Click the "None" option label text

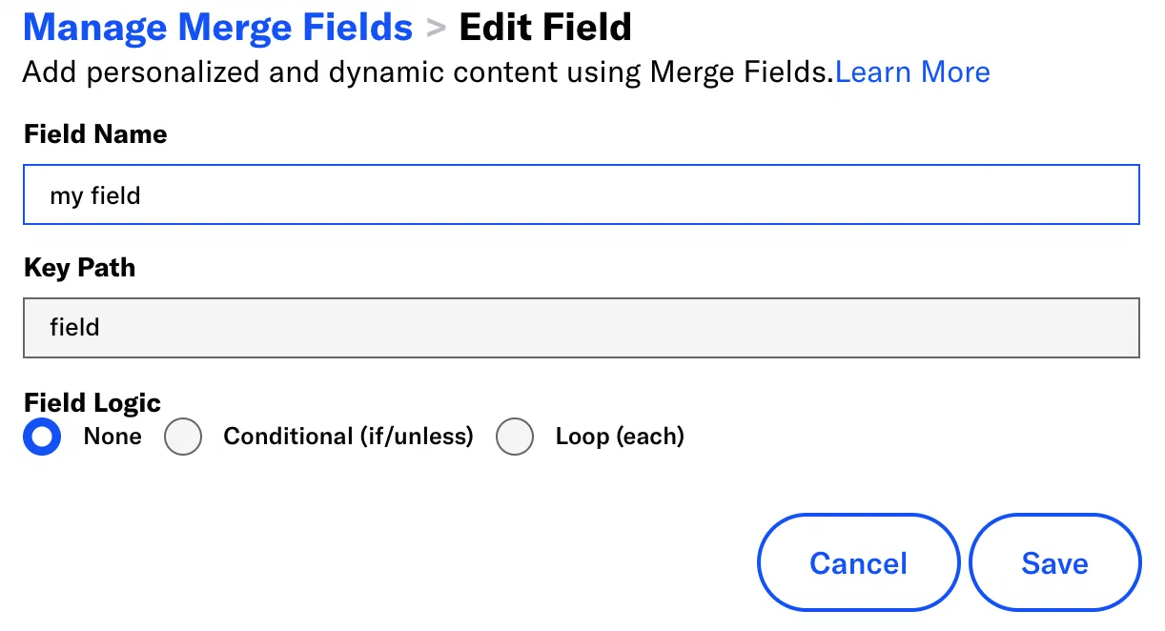click(x=112, y=437)
